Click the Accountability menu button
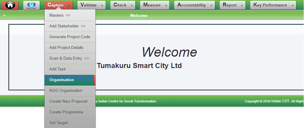The image size is (304, 128). click(x=192, y=5)
